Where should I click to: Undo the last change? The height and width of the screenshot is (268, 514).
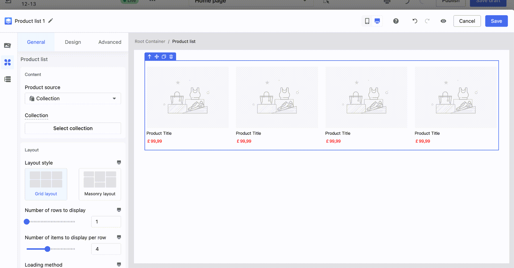point(415,21)
